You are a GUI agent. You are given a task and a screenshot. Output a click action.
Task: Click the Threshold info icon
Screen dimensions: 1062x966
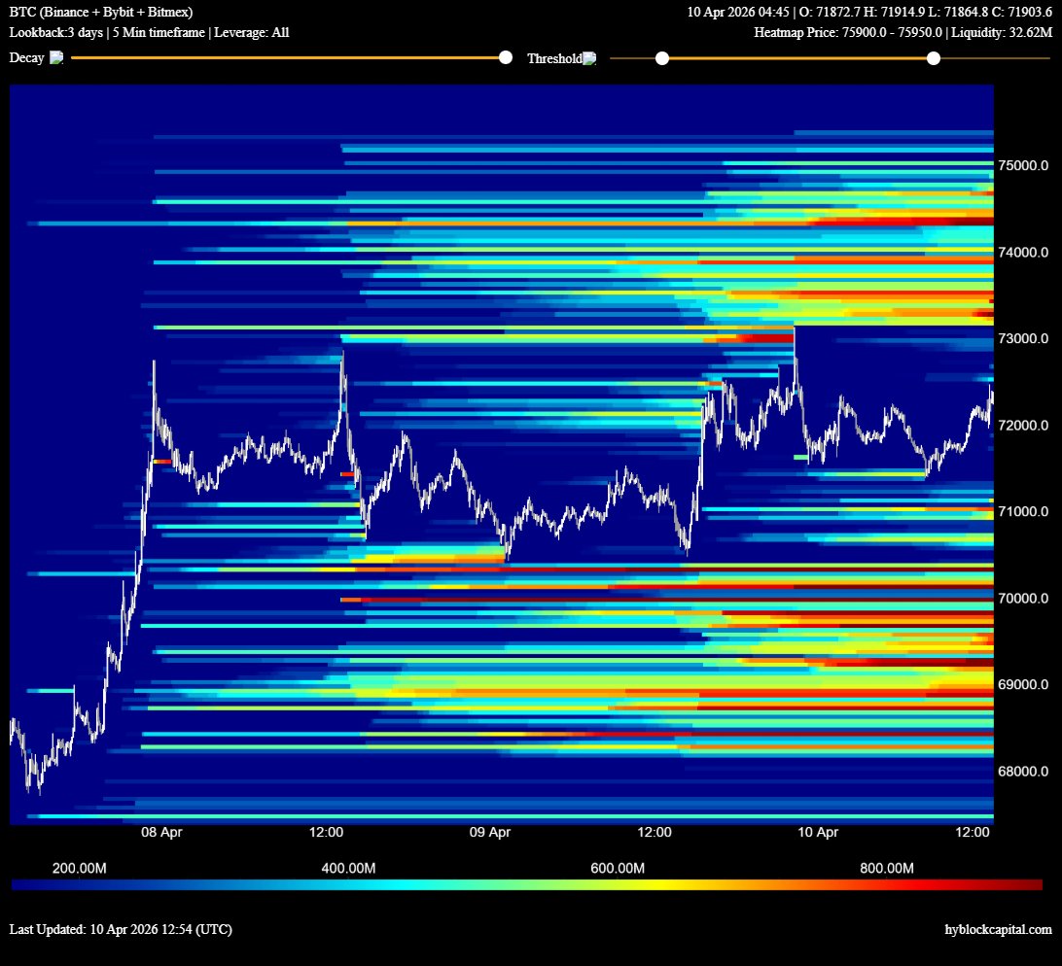(589, 59)
